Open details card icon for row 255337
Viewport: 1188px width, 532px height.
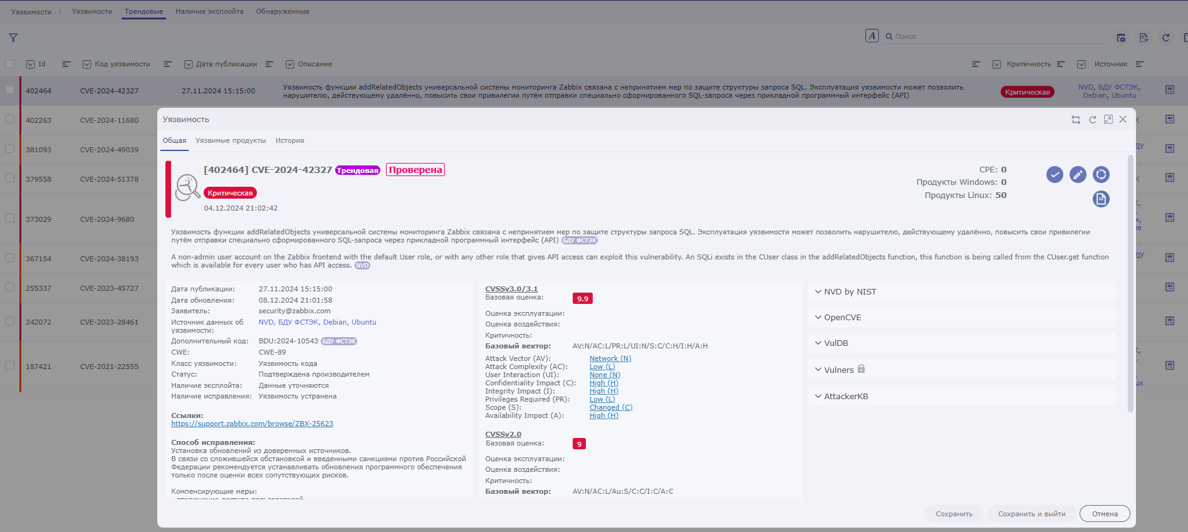1170,287
